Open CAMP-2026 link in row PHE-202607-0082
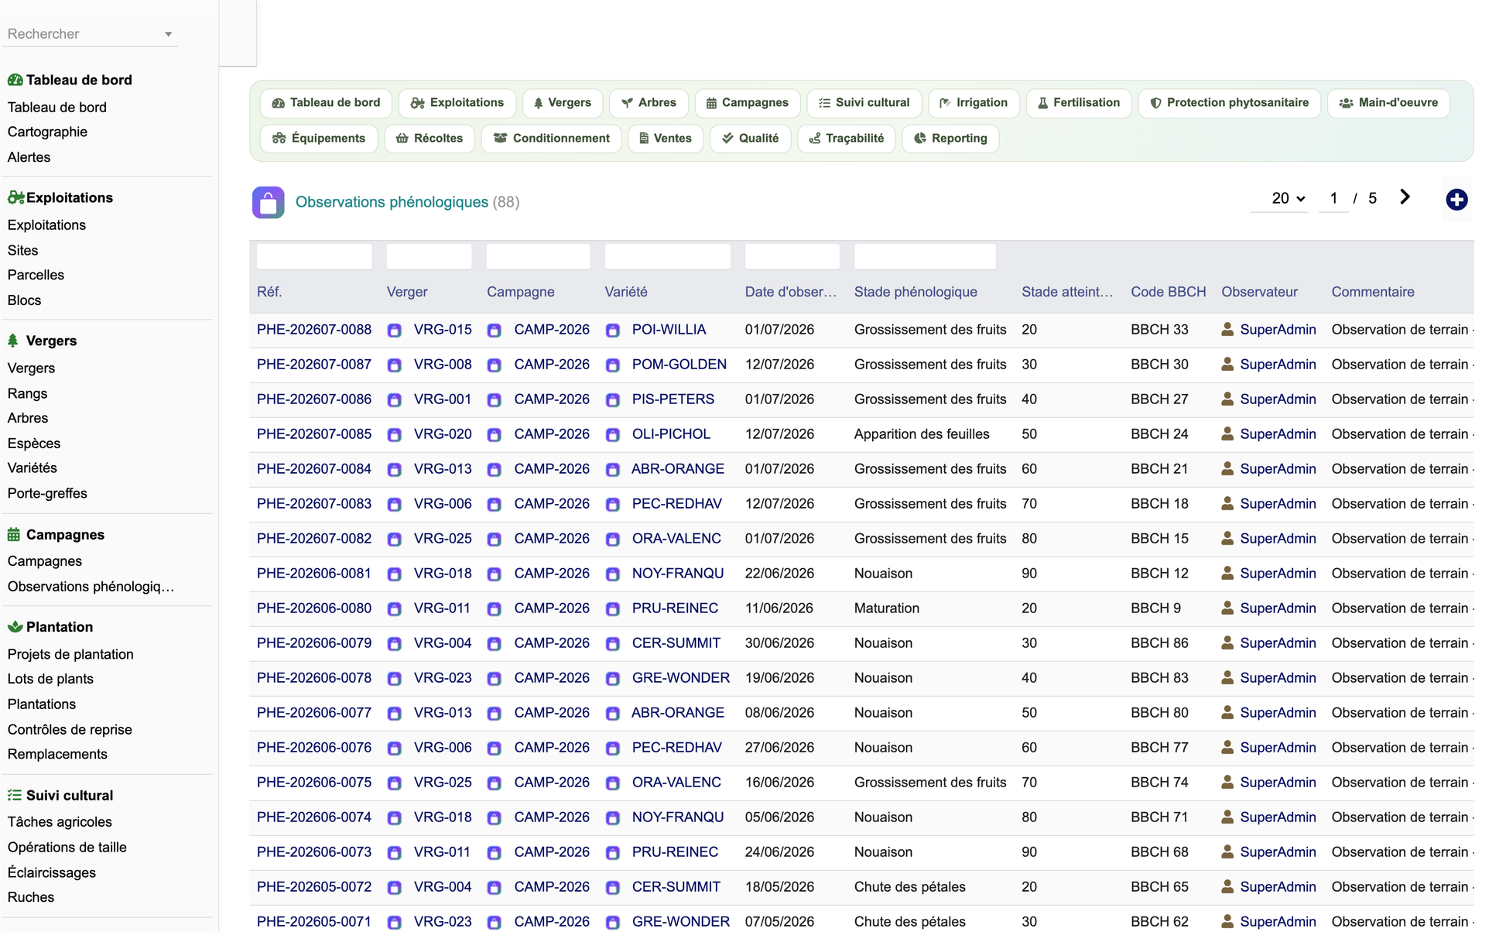This screenshot has width=1506, height=932. tap(552, 539)
